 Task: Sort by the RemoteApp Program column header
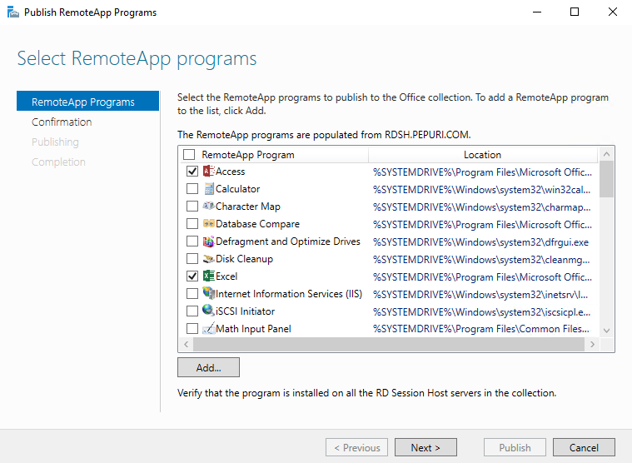click(x=248, y=155)
